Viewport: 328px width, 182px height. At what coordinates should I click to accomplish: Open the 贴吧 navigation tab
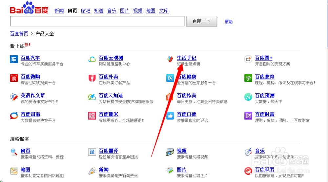click(x=86, y=11)
